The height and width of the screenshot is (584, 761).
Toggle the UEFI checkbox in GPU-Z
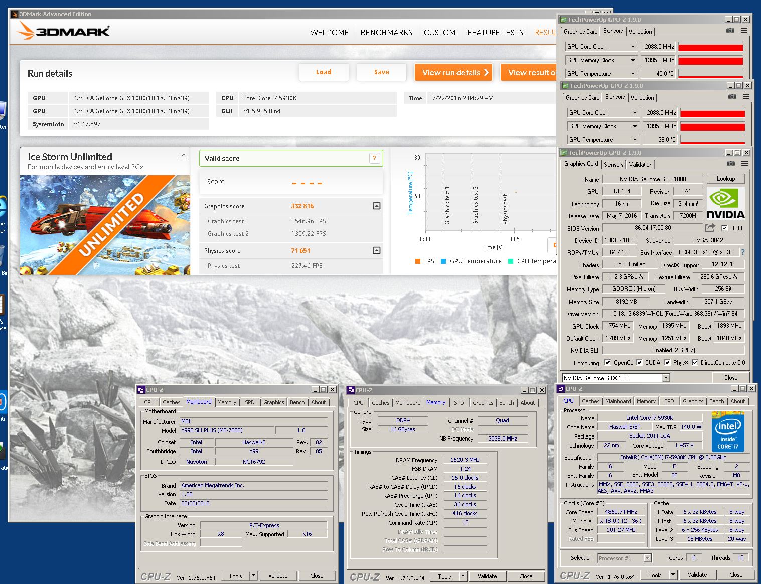click(724, 228)
